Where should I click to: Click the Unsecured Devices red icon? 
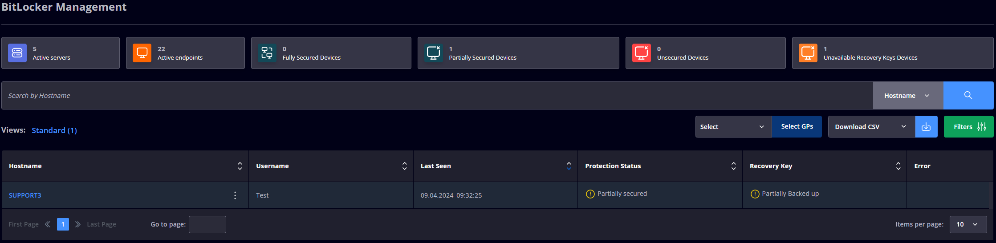click(x=642, y=53)
